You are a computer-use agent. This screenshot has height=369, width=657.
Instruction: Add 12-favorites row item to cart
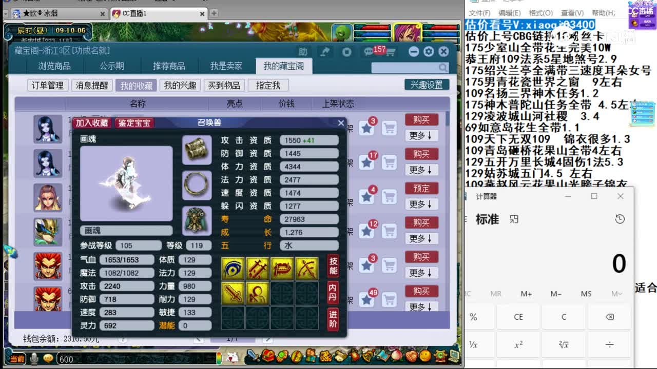click(390, 231)
